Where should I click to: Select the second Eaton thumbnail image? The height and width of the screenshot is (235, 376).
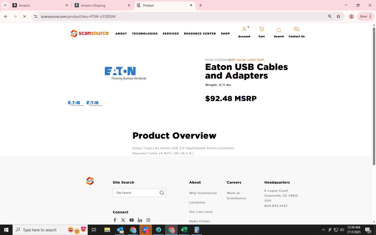94,104
